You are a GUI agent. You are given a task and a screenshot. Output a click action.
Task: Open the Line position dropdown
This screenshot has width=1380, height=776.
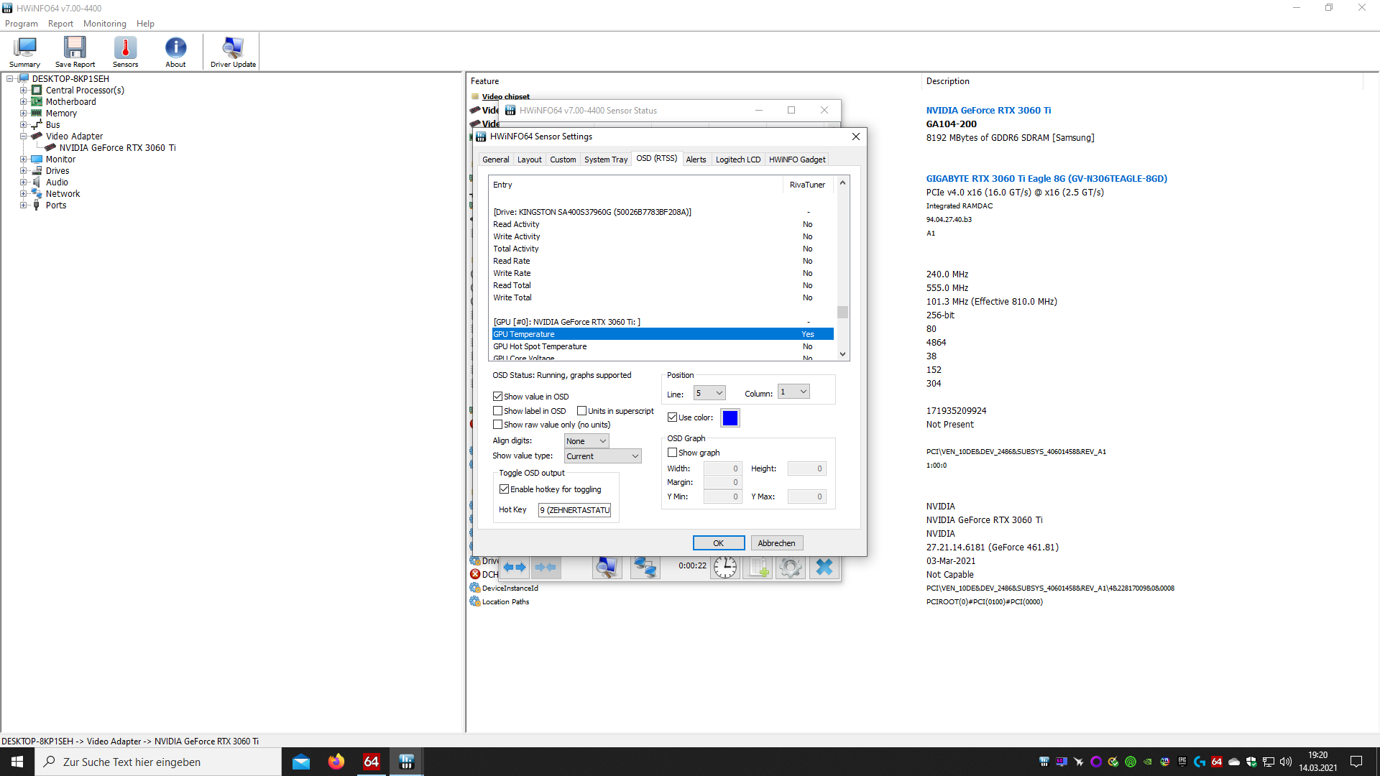tap(709, 393)
